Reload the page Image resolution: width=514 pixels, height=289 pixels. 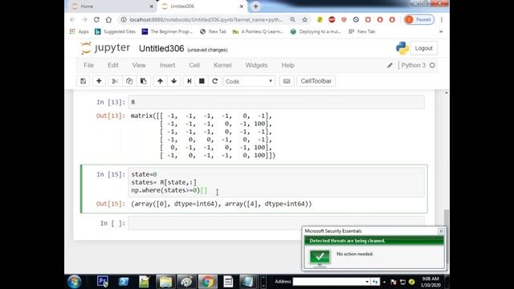click(x=96, y=19)
